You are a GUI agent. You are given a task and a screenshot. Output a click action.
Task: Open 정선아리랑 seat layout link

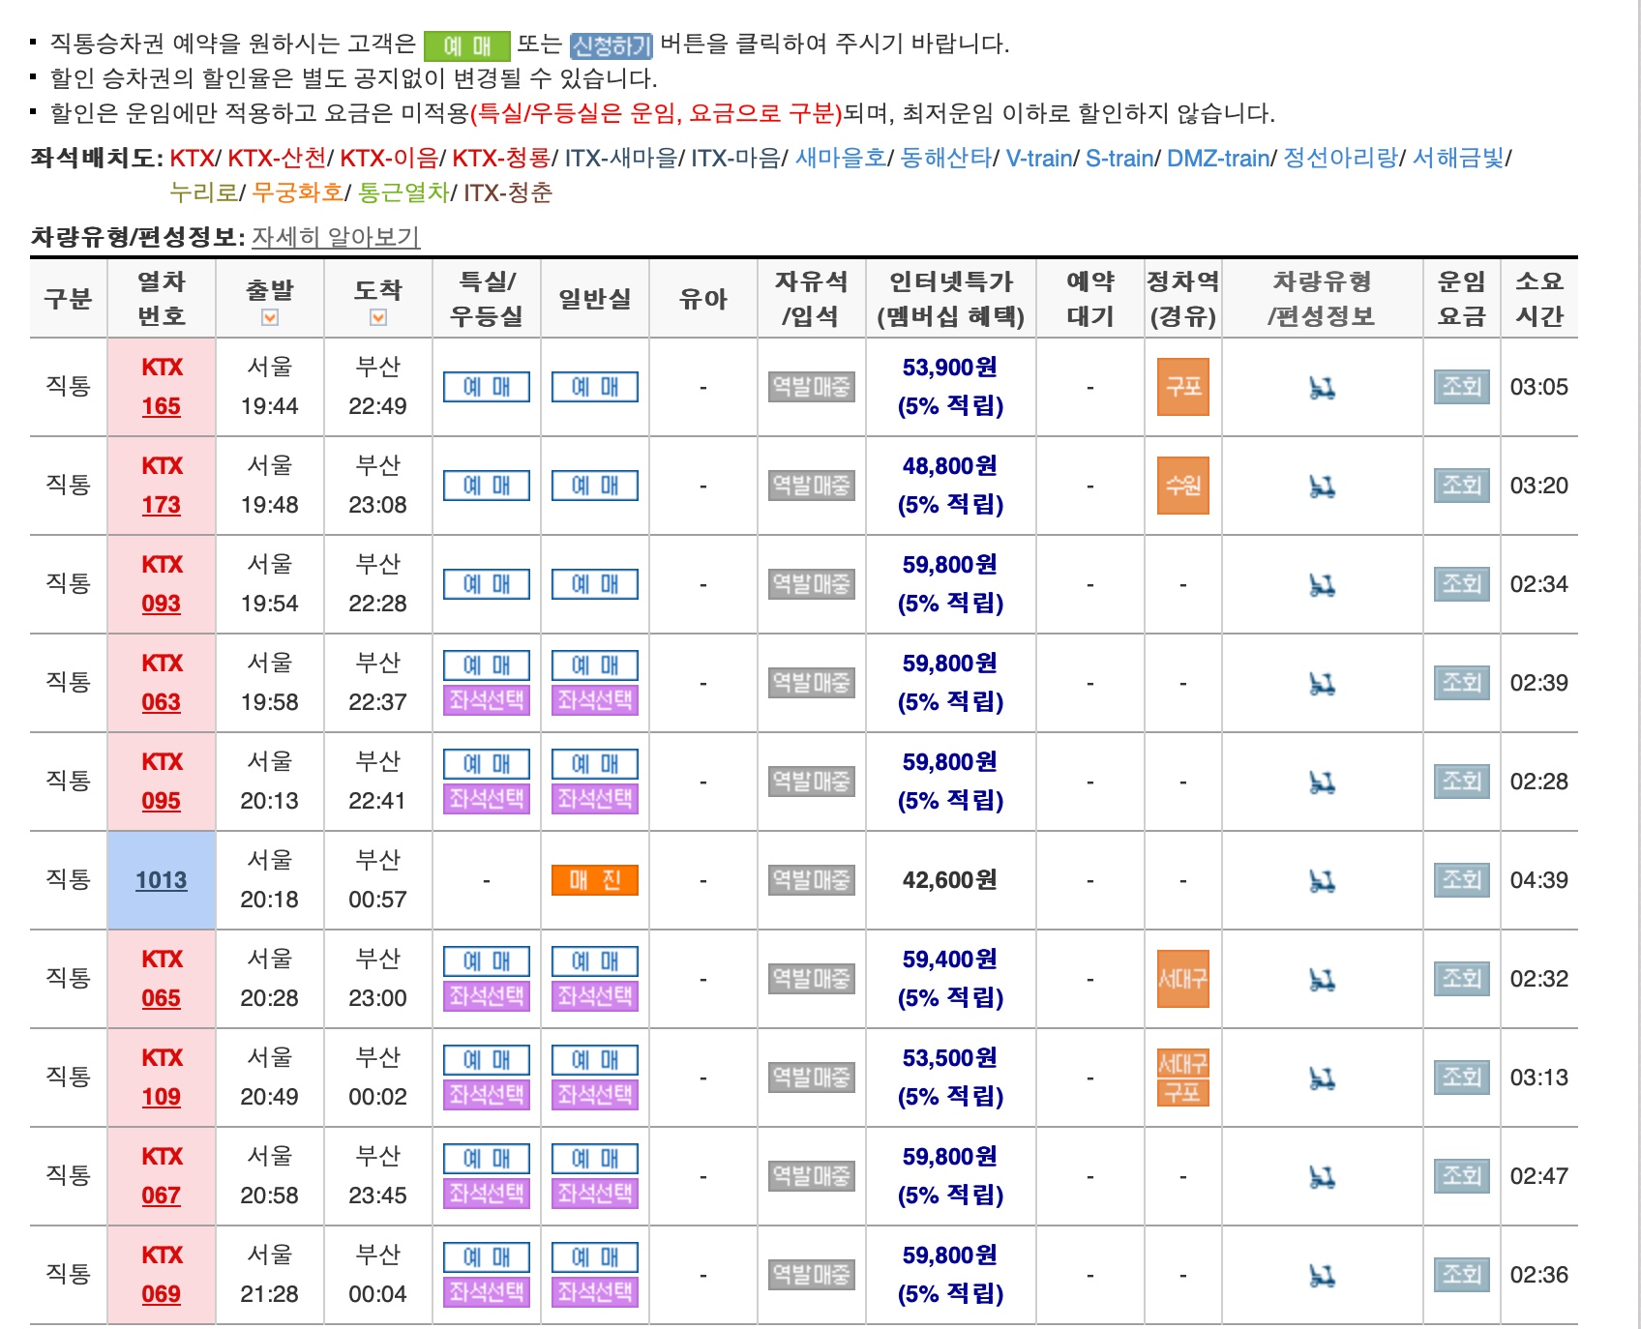pyautogui.click(x=1341, y=158)
